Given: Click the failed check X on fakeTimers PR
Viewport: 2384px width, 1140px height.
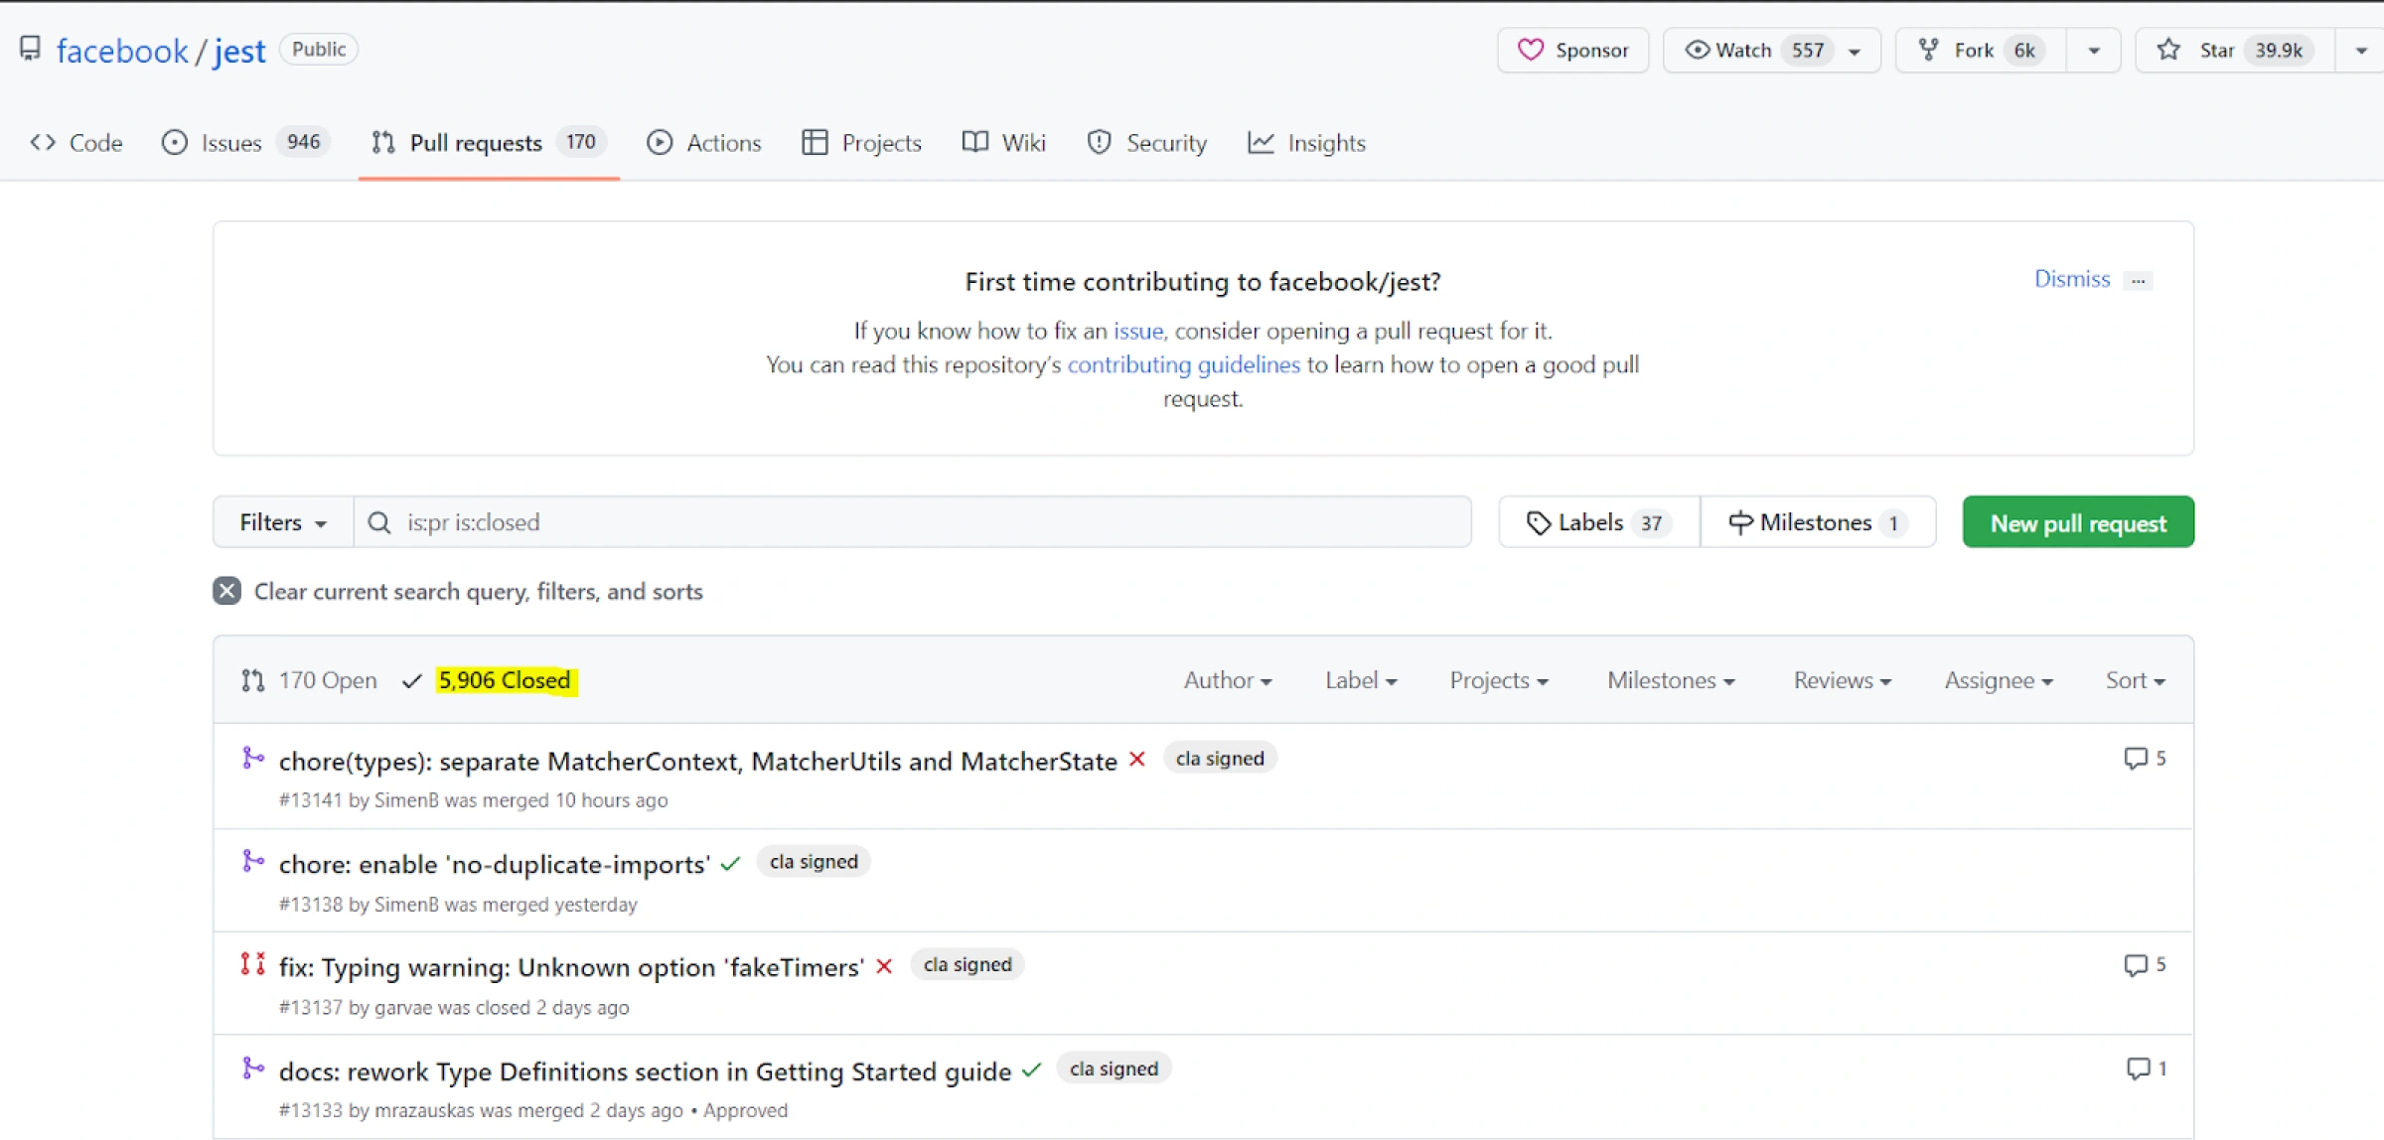Looking at the screenshot, I should [884, 966].
